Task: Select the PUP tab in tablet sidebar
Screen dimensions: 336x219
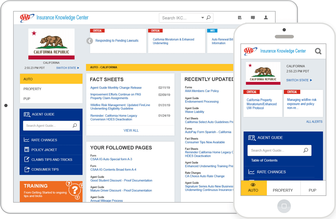Action: coord(51,98)
